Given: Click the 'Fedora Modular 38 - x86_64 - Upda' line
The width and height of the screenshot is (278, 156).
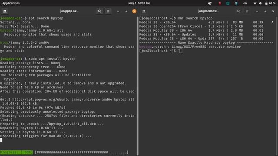Looking at the screenshot, I should tap(201, 39).
